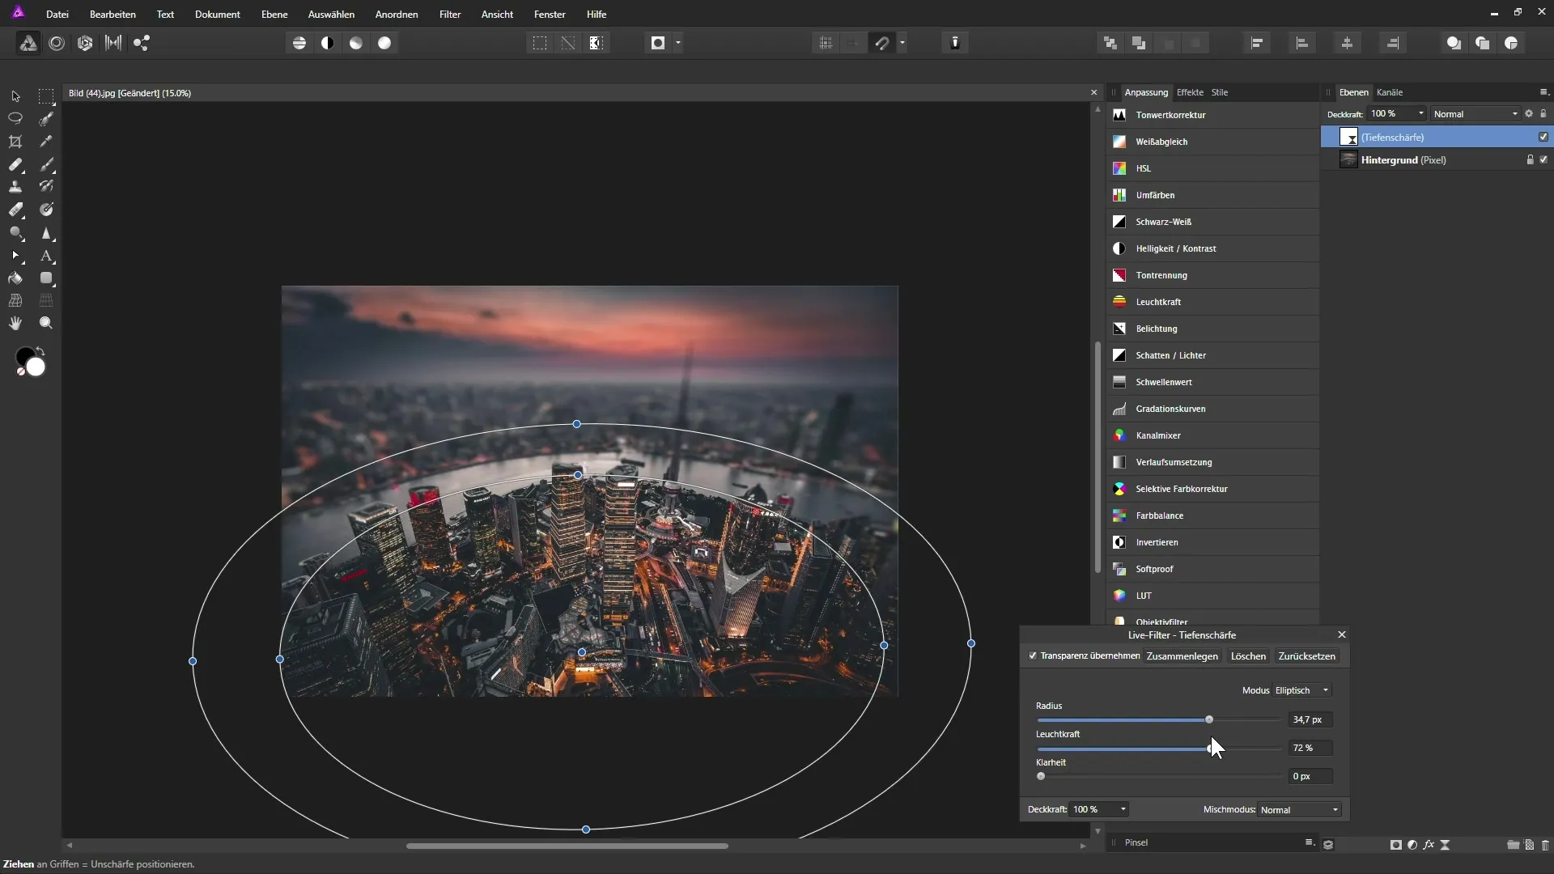Screen dimensions: 1554x874
Task: Swap foreground and background colours
Action: coord(40,351)
